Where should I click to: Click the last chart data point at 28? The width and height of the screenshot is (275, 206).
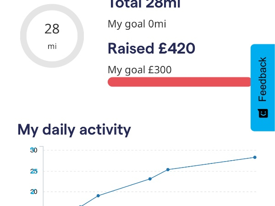255,157
